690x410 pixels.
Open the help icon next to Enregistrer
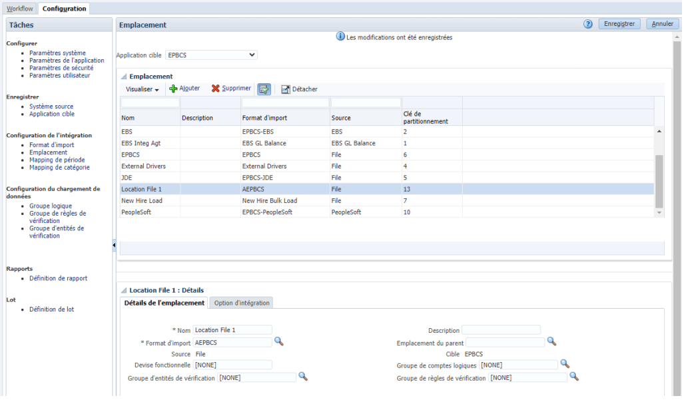(588, 24)
